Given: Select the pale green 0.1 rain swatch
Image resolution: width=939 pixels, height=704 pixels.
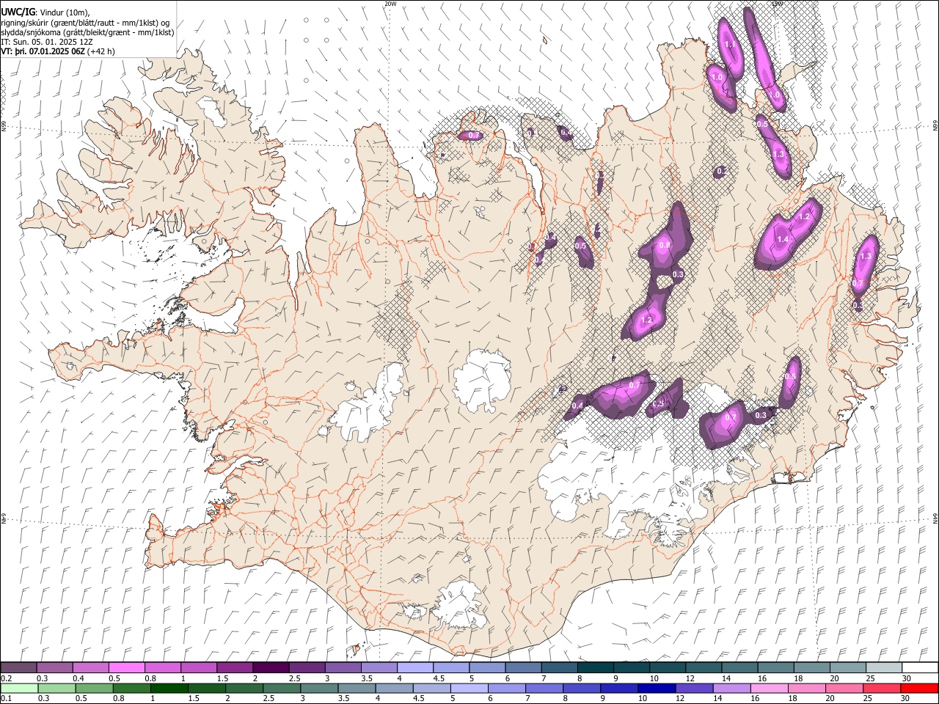Looking at the screenshot, I should [19, 688].
